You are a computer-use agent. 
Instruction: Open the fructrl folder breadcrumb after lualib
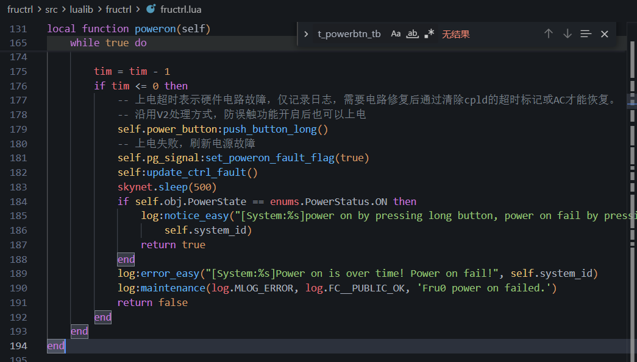point(119,9)
